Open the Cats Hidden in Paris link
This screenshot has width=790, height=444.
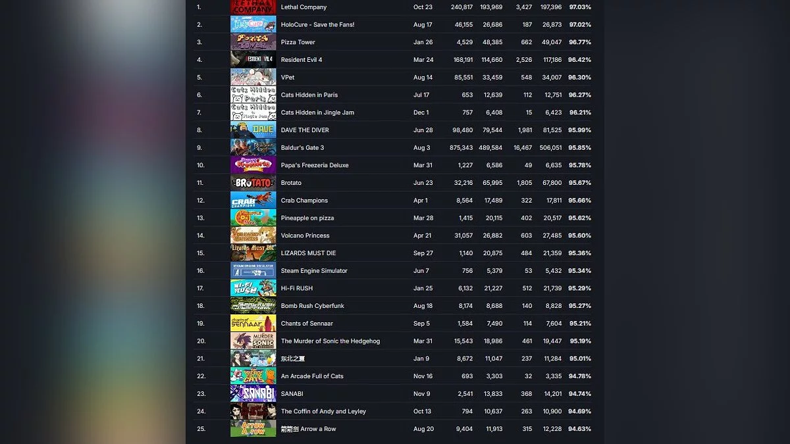click(309, 95)
